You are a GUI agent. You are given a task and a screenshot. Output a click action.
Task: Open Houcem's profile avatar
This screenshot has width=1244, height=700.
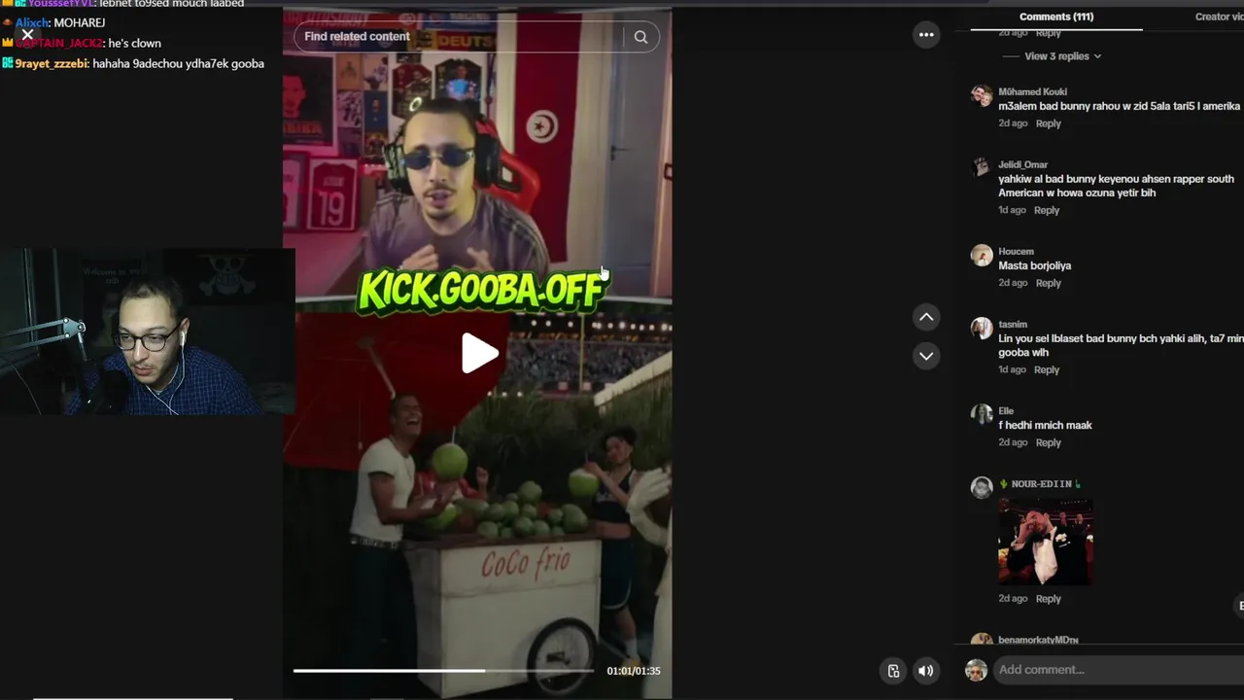tap(982, 255)
